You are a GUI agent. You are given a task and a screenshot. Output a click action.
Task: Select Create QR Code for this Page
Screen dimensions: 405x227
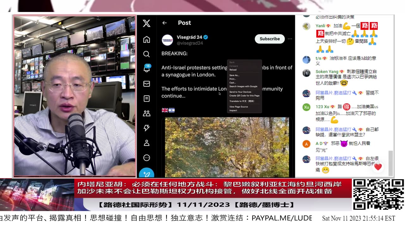click(x=244, y=96)
